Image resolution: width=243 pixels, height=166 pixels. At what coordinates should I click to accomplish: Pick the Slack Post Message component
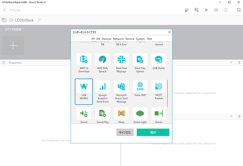tap(121, 63)
